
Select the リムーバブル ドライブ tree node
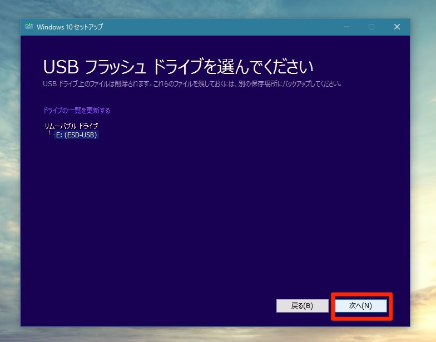71,126
